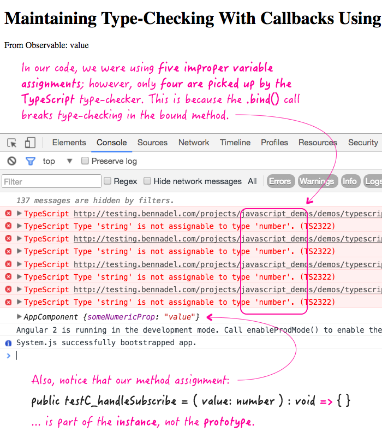Select the Errors filter button
Viewport: 382px width, 443px height.
[280, 181]
